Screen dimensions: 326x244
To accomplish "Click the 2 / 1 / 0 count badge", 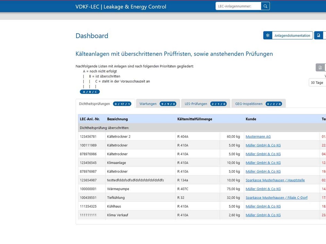I will [x=218, y=104].
